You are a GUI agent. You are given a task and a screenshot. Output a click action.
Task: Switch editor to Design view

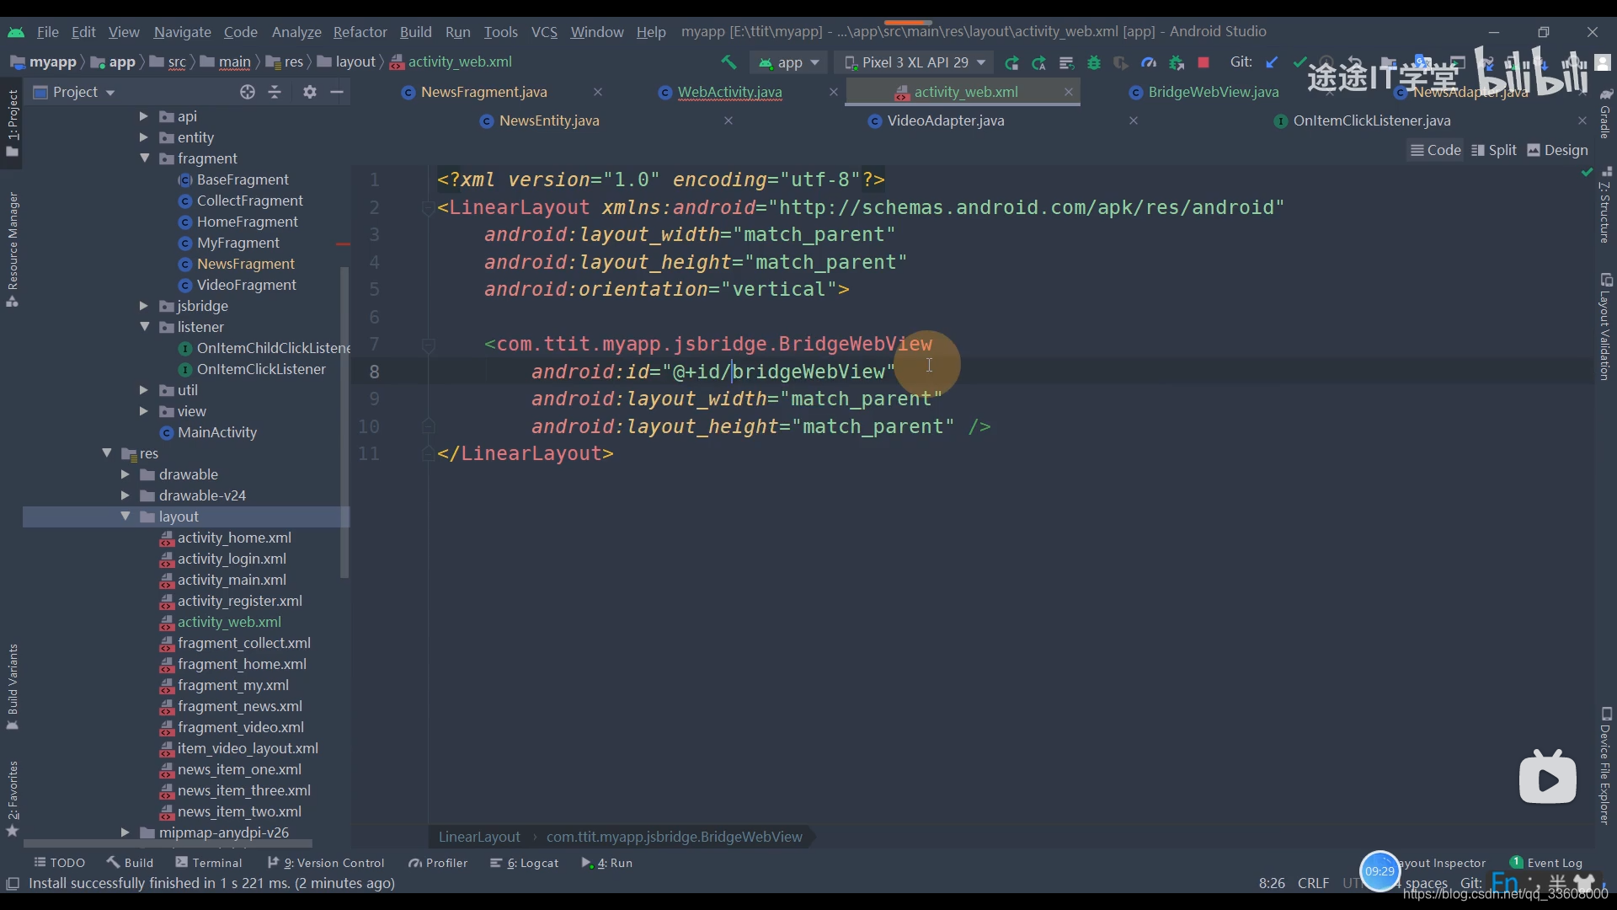[1557, 150]
